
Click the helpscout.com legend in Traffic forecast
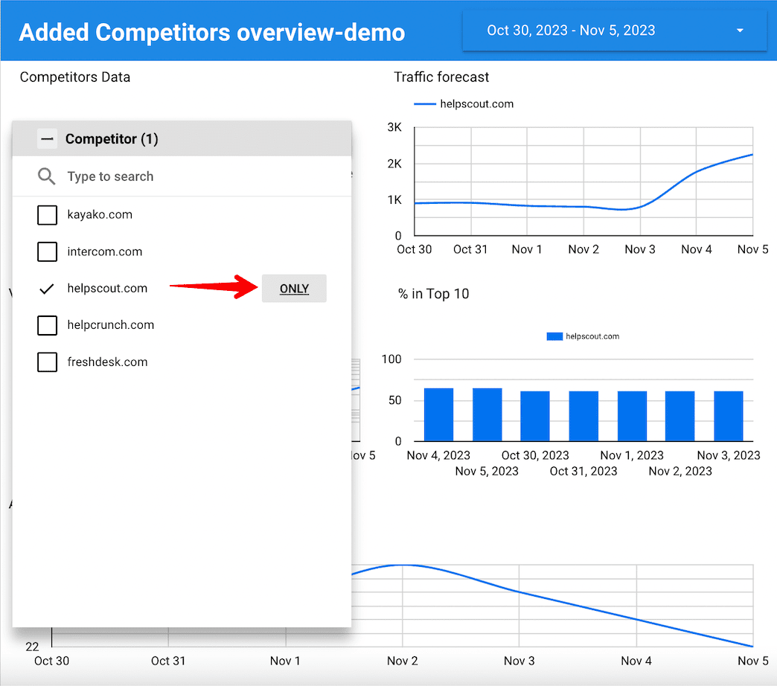click(464, 104)
